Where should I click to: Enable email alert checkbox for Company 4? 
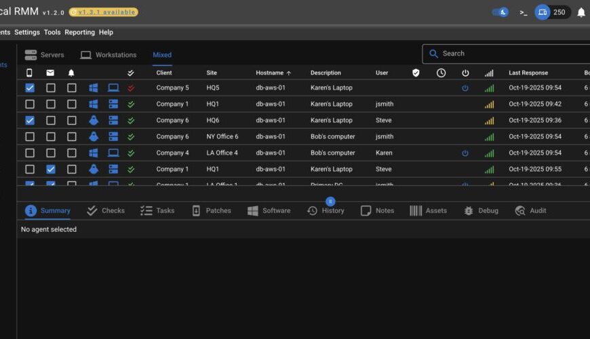tap(51, 153)
